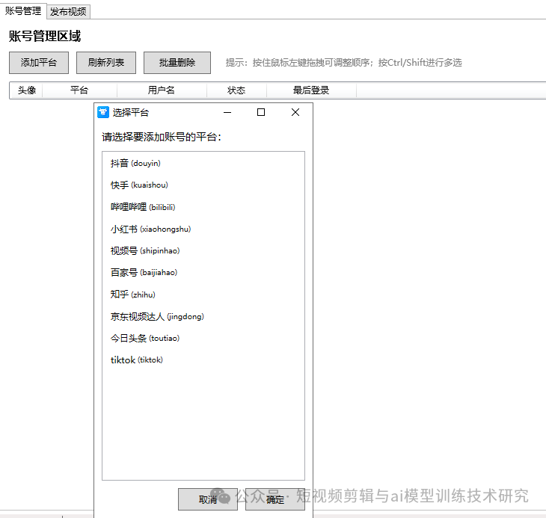The image size is (546, 518).
Task: Click the 状态 column header
Action: click(x=236, y=90)
